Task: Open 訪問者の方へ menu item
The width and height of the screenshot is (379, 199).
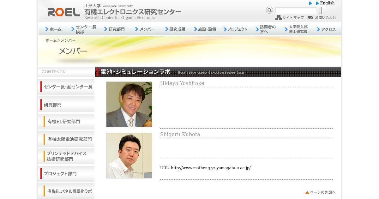Action: point(266,29)
